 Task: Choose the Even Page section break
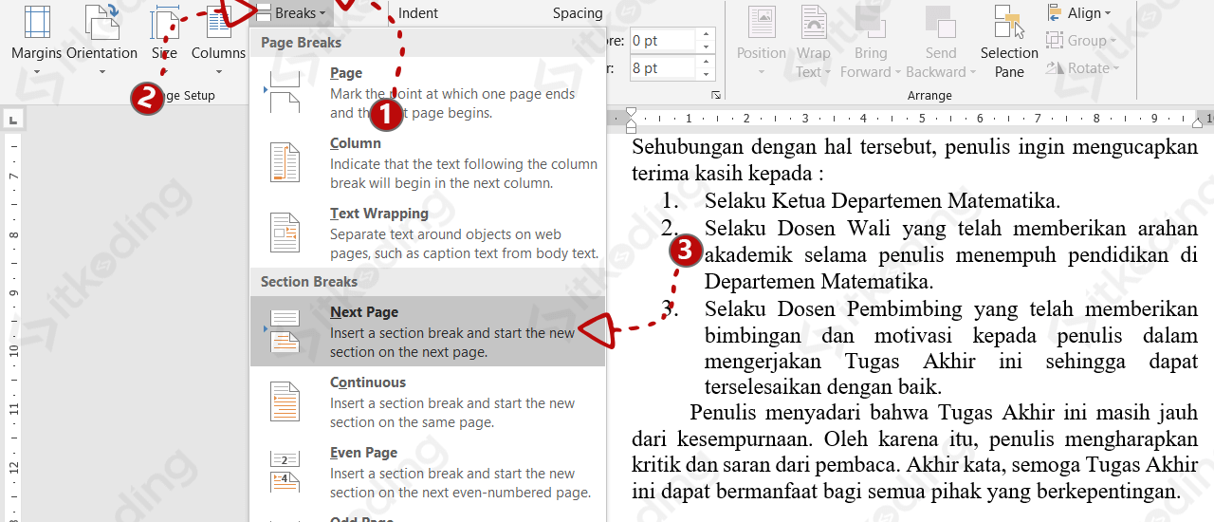pyautogui.click(x=428, y=472)
